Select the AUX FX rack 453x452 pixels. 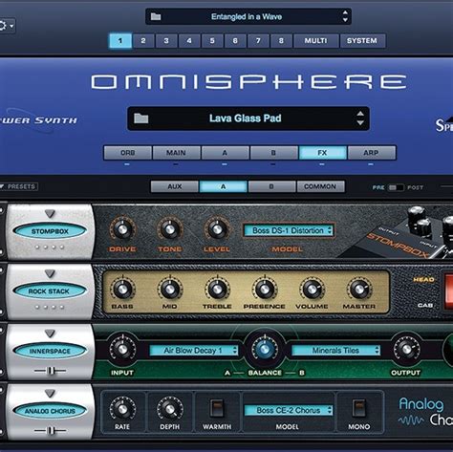click(x=175, y=186)
